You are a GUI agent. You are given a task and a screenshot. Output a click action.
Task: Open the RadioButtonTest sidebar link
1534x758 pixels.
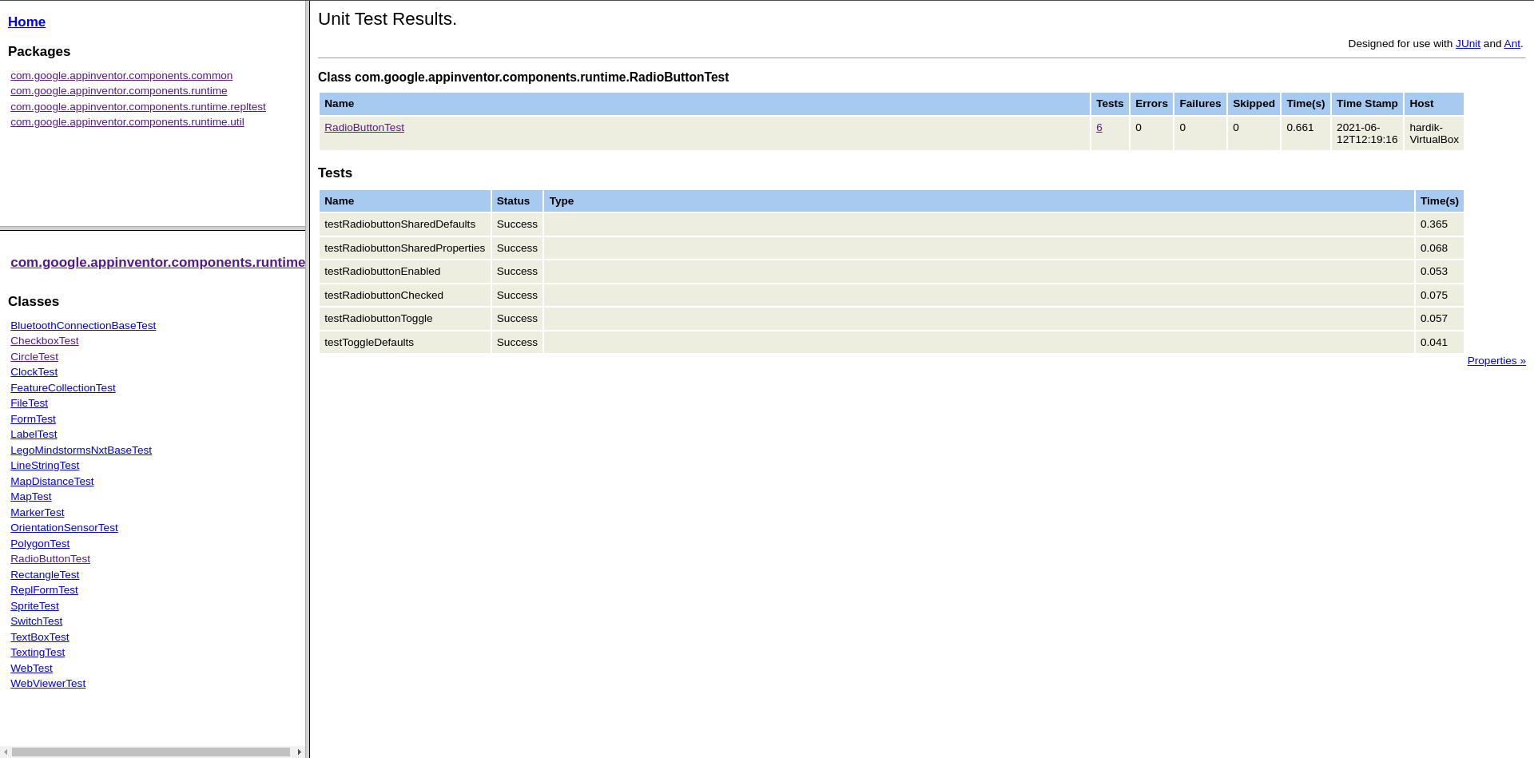[x=50, y=558]
